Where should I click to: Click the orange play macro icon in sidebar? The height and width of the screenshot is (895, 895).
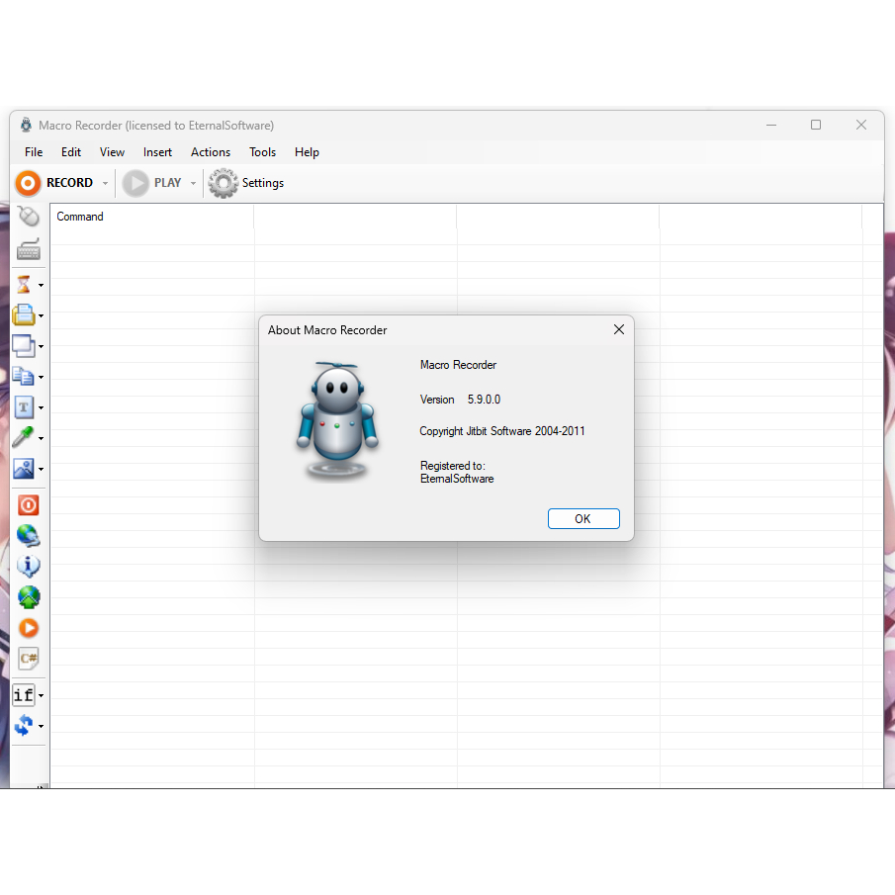(x=29, y=628)
